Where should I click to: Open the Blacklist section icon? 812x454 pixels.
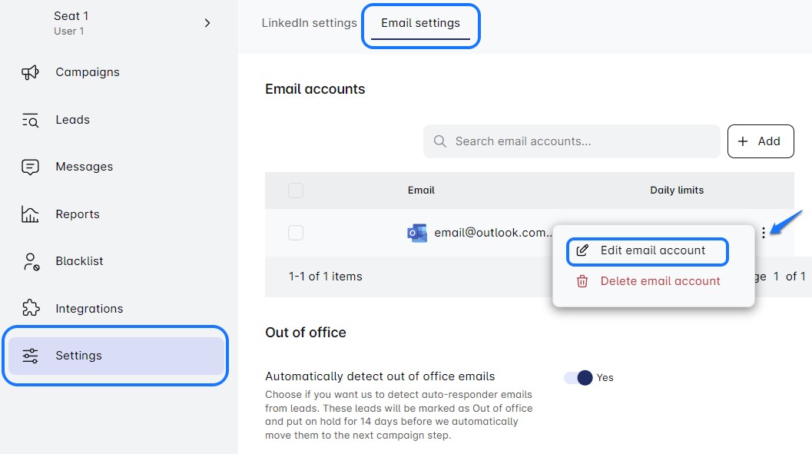tap(31, 261)
